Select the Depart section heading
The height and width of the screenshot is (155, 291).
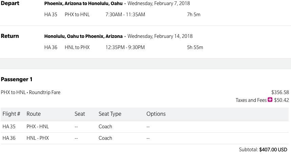click(x=10, y=3)
